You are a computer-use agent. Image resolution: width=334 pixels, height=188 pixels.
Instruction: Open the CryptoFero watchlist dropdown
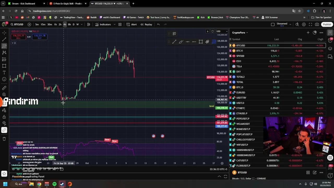[x=240, y=33]
